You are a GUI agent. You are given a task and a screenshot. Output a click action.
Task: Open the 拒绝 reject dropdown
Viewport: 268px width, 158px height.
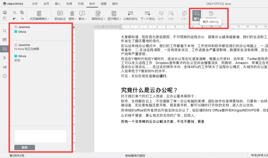pyautogui.click(x=171, y=15)
